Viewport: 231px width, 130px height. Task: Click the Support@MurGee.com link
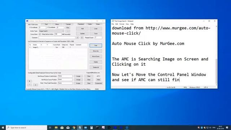[93, 73]
